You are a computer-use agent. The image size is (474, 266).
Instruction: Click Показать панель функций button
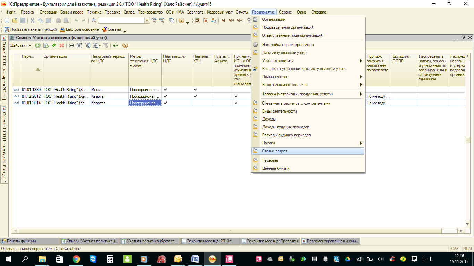pyautogui.click(x=31, y=29)
